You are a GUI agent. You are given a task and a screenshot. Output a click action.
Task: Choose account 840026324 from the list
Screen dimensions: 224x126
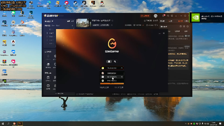click(x=112, y=73)
